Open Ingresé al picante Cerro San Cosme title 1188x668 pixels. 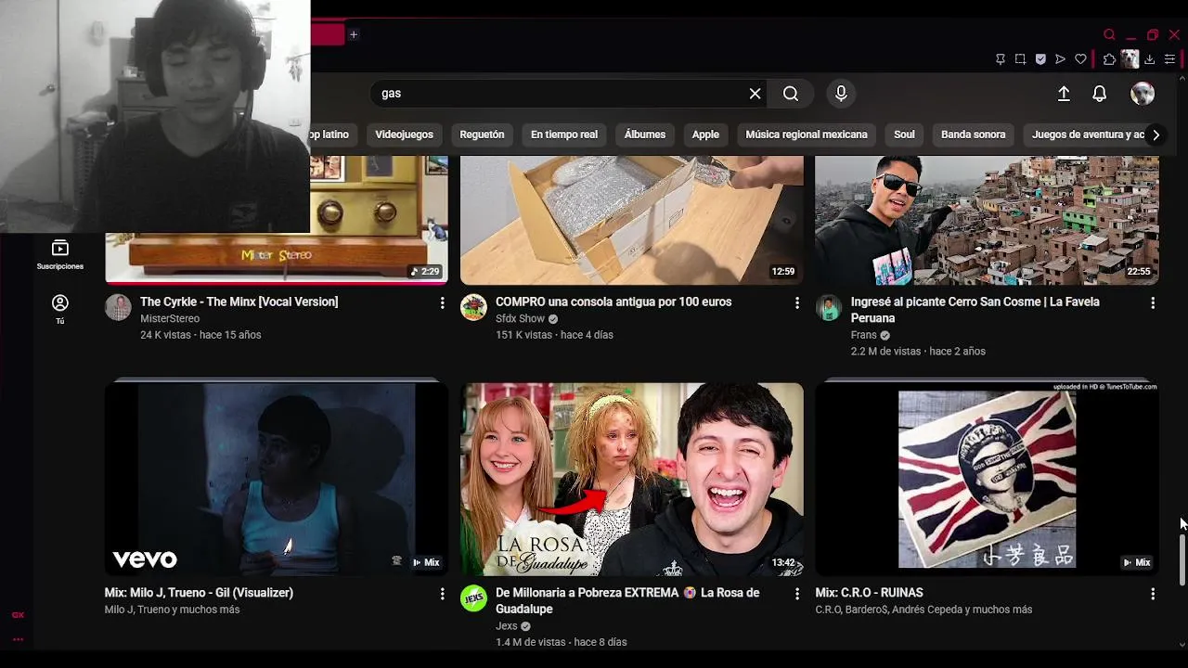[x=975, y=310]
